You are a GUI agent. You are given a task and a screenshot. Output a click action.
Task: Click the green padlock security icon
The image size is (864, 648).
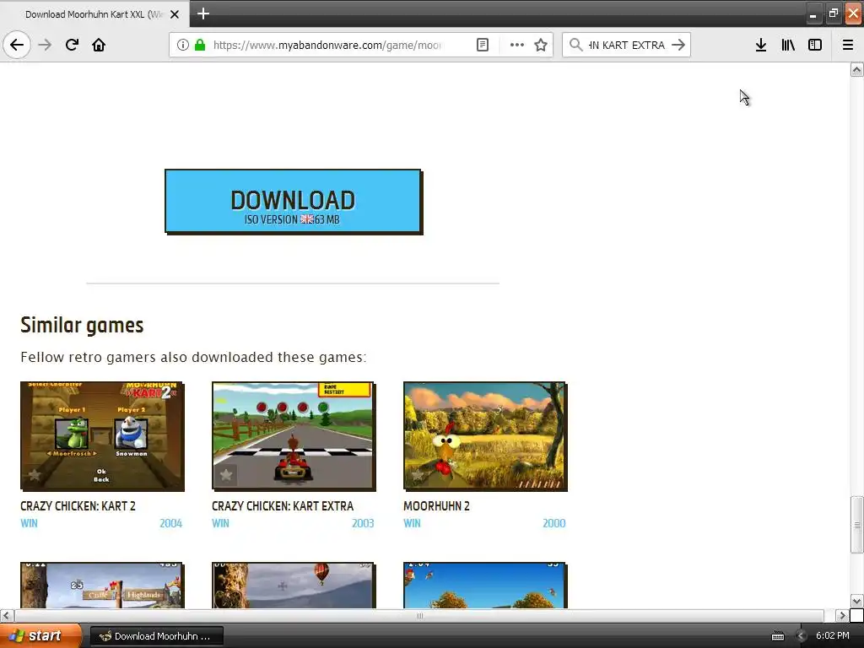point(200,45)
